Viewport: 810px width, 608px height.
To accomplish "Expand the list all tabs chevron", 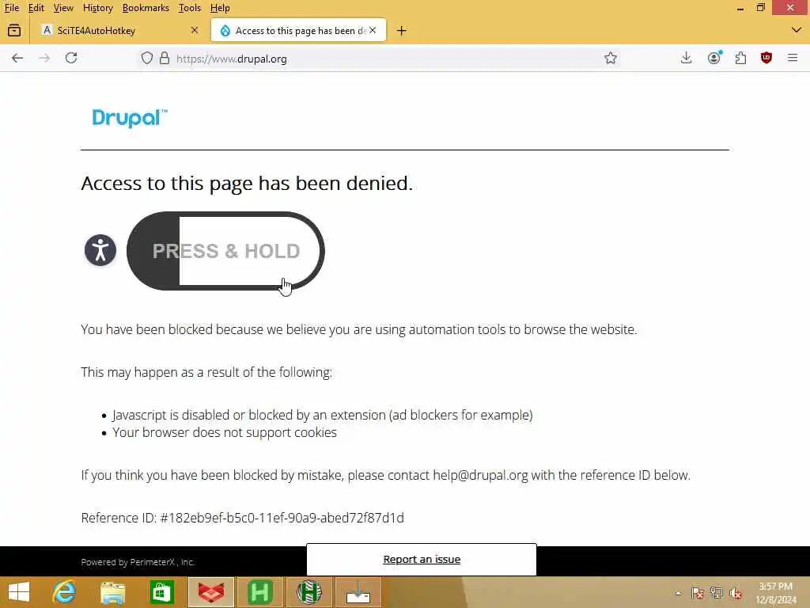I will 796,31.
